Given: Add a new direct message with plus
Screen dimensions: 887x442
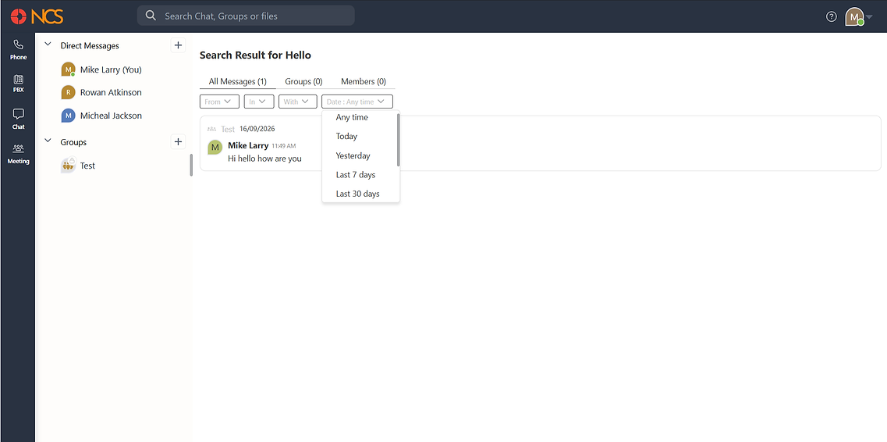Looking at the screenshot, I should point(178,45).
